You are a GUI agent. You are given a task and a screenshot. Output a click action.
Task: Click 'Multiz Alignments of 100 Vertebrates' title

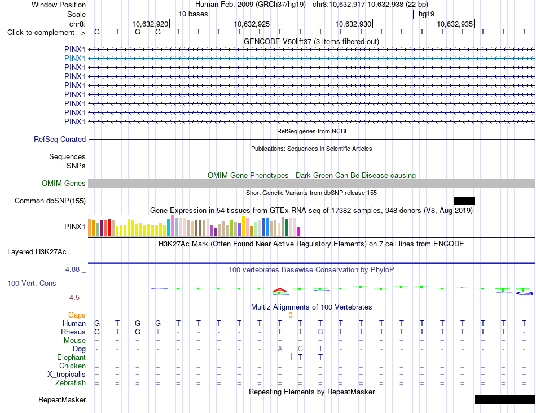(x=311, y=307)
